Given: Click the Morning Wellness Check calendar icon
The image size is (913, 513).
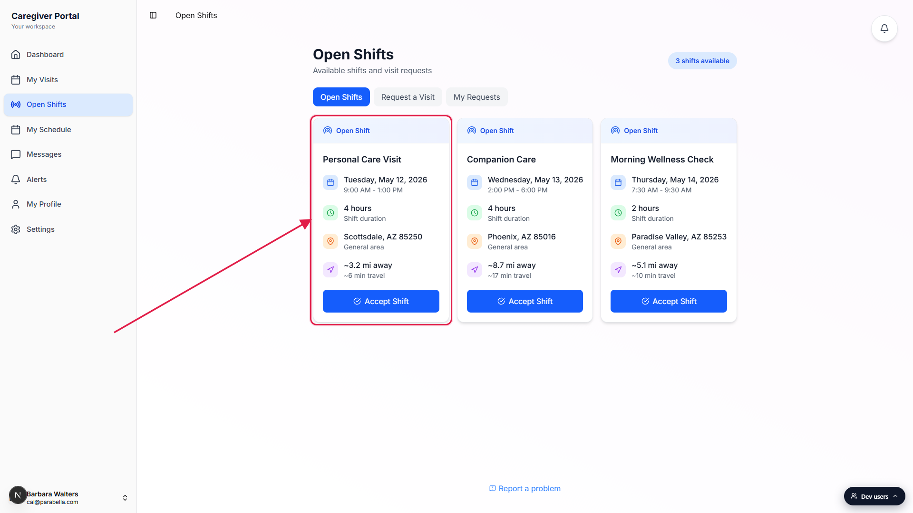Looking at the screenshot, I should [618, 182].
